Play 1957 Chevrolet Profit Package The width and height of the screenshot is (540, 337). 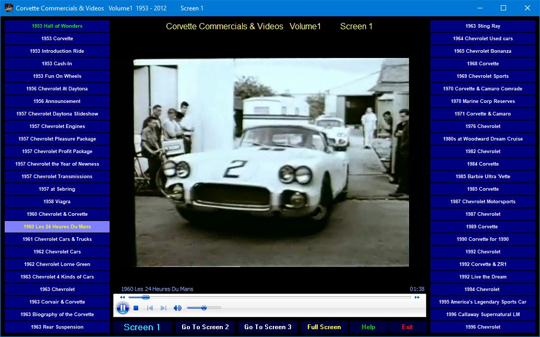pos(57,152)
